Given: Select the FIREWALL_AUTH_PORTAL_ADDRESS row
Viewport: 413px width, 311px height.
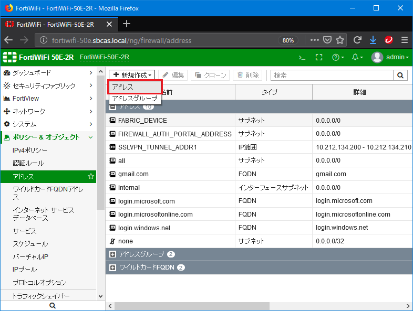Looking at the screenshot, I should tap(259, 134).
